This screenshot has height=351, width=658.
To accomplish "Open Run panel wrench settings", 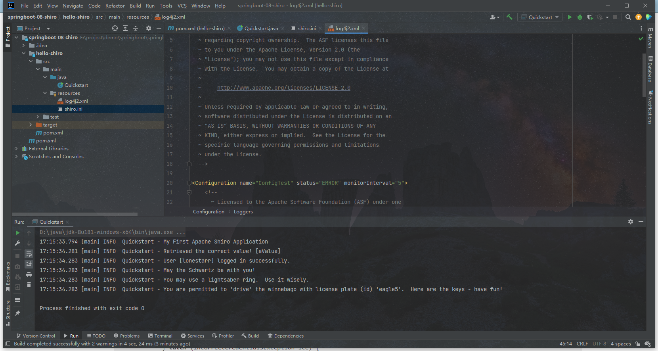I will (17, 243).
